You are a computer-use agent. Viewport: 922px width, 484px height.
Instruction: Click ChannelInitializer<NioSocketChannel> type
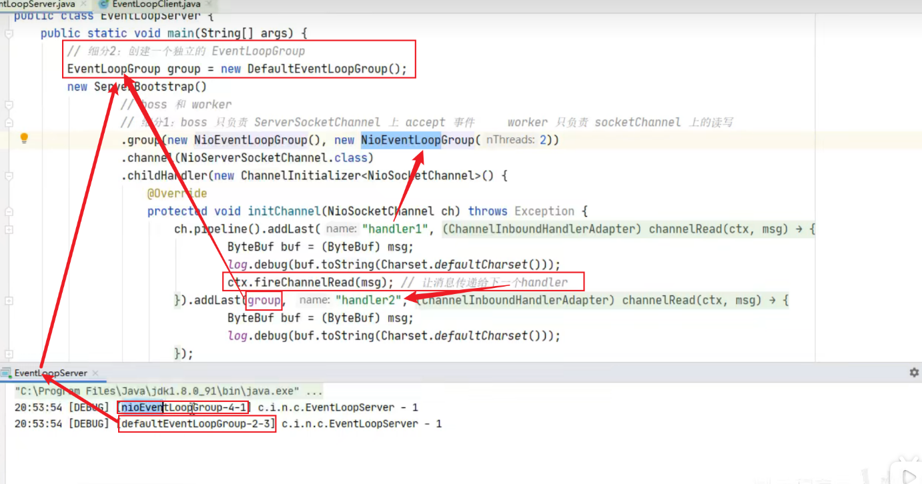(360, 176)
